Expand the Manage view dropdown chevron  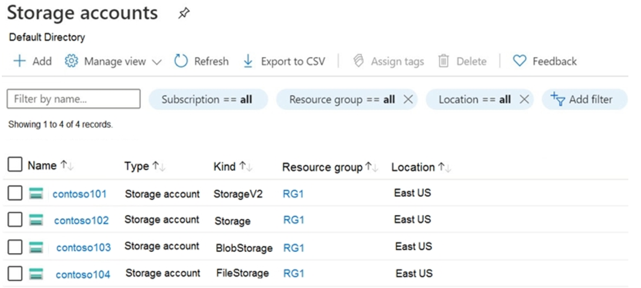coord(156,62)
